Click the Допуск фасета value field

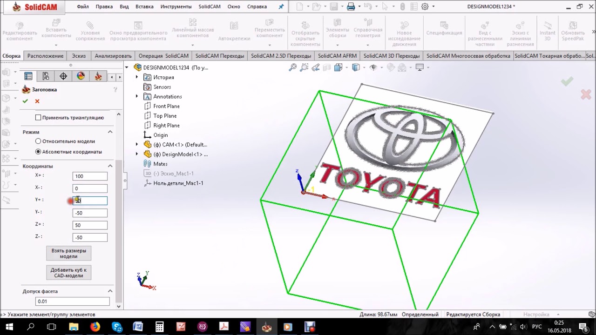click(73, 301)
